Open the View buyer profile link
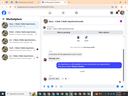This screenshot has width=128, height=96. click(x=89, y=47)
